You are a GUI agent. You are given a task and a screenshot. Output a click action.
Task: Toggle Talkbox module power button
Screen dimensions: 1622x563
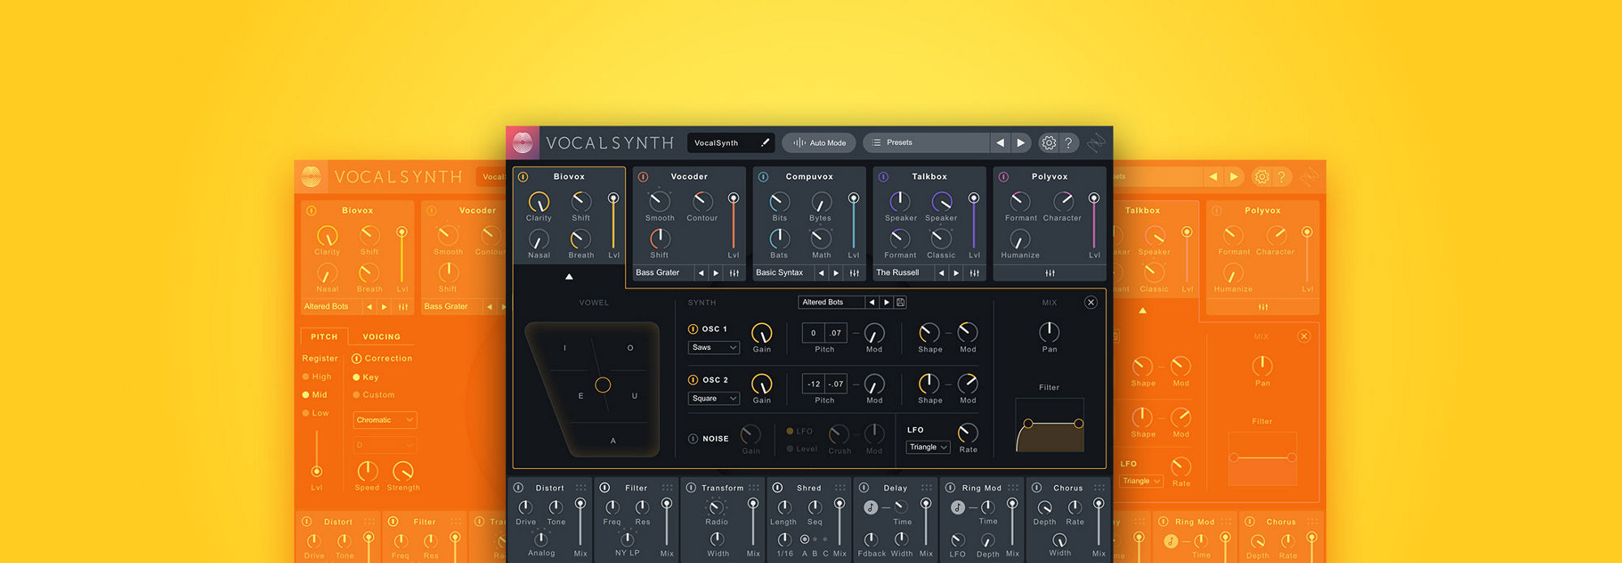883,177
